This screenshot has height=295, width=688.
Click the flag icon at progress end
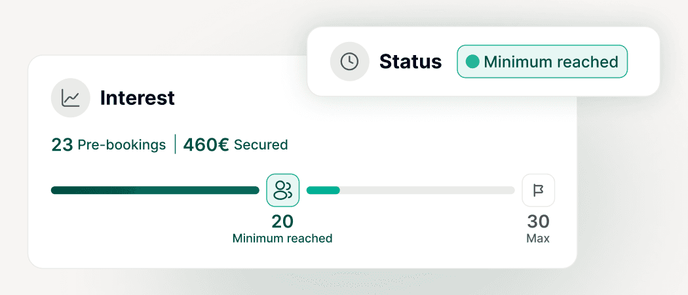pyautogui.click(x=538, y=190)
